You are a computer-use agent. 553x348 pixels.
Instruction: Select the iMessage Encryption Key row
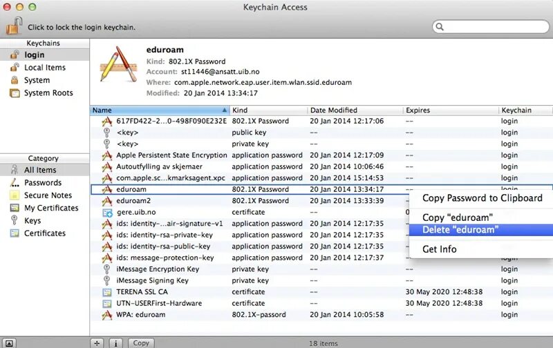(321, 269)
